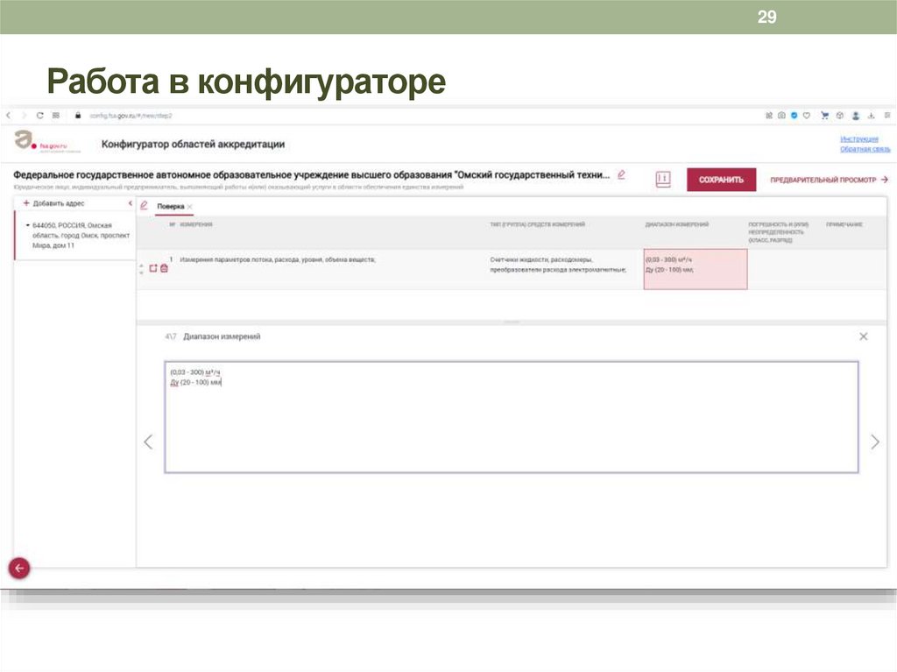897x672 pixels.
Task: Click the left chevron in Диапазон измерений dialog
Action: coord(149,442)
